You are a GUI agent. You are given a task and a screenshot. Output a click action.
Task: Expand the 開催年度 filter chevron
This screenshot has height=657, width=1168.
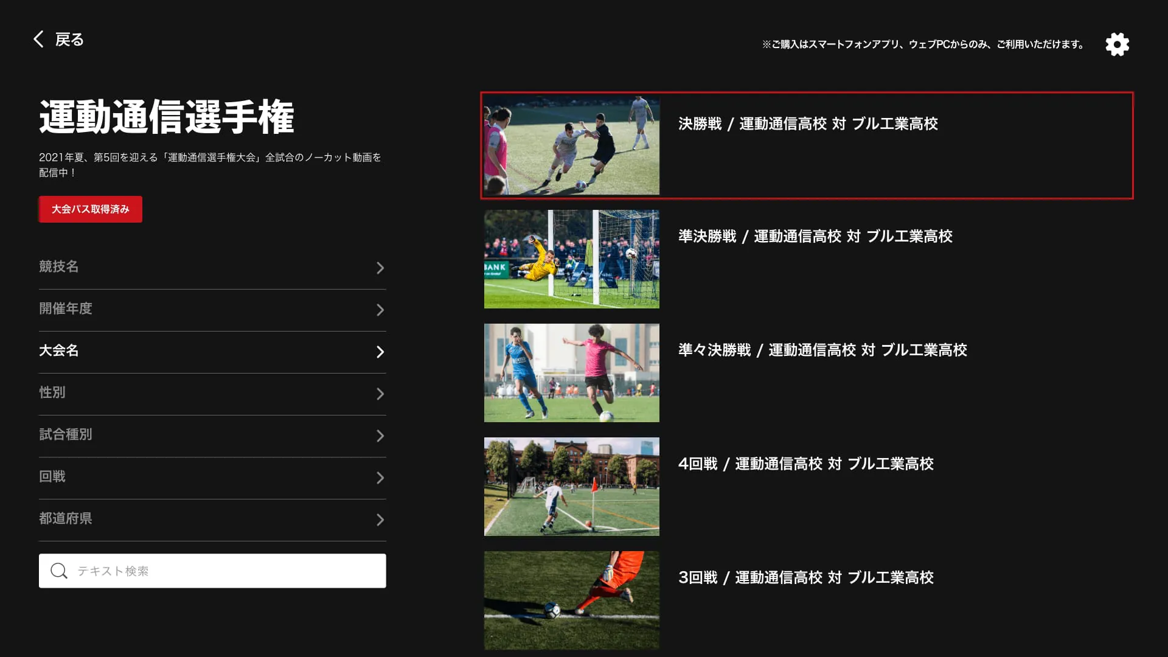380,310
